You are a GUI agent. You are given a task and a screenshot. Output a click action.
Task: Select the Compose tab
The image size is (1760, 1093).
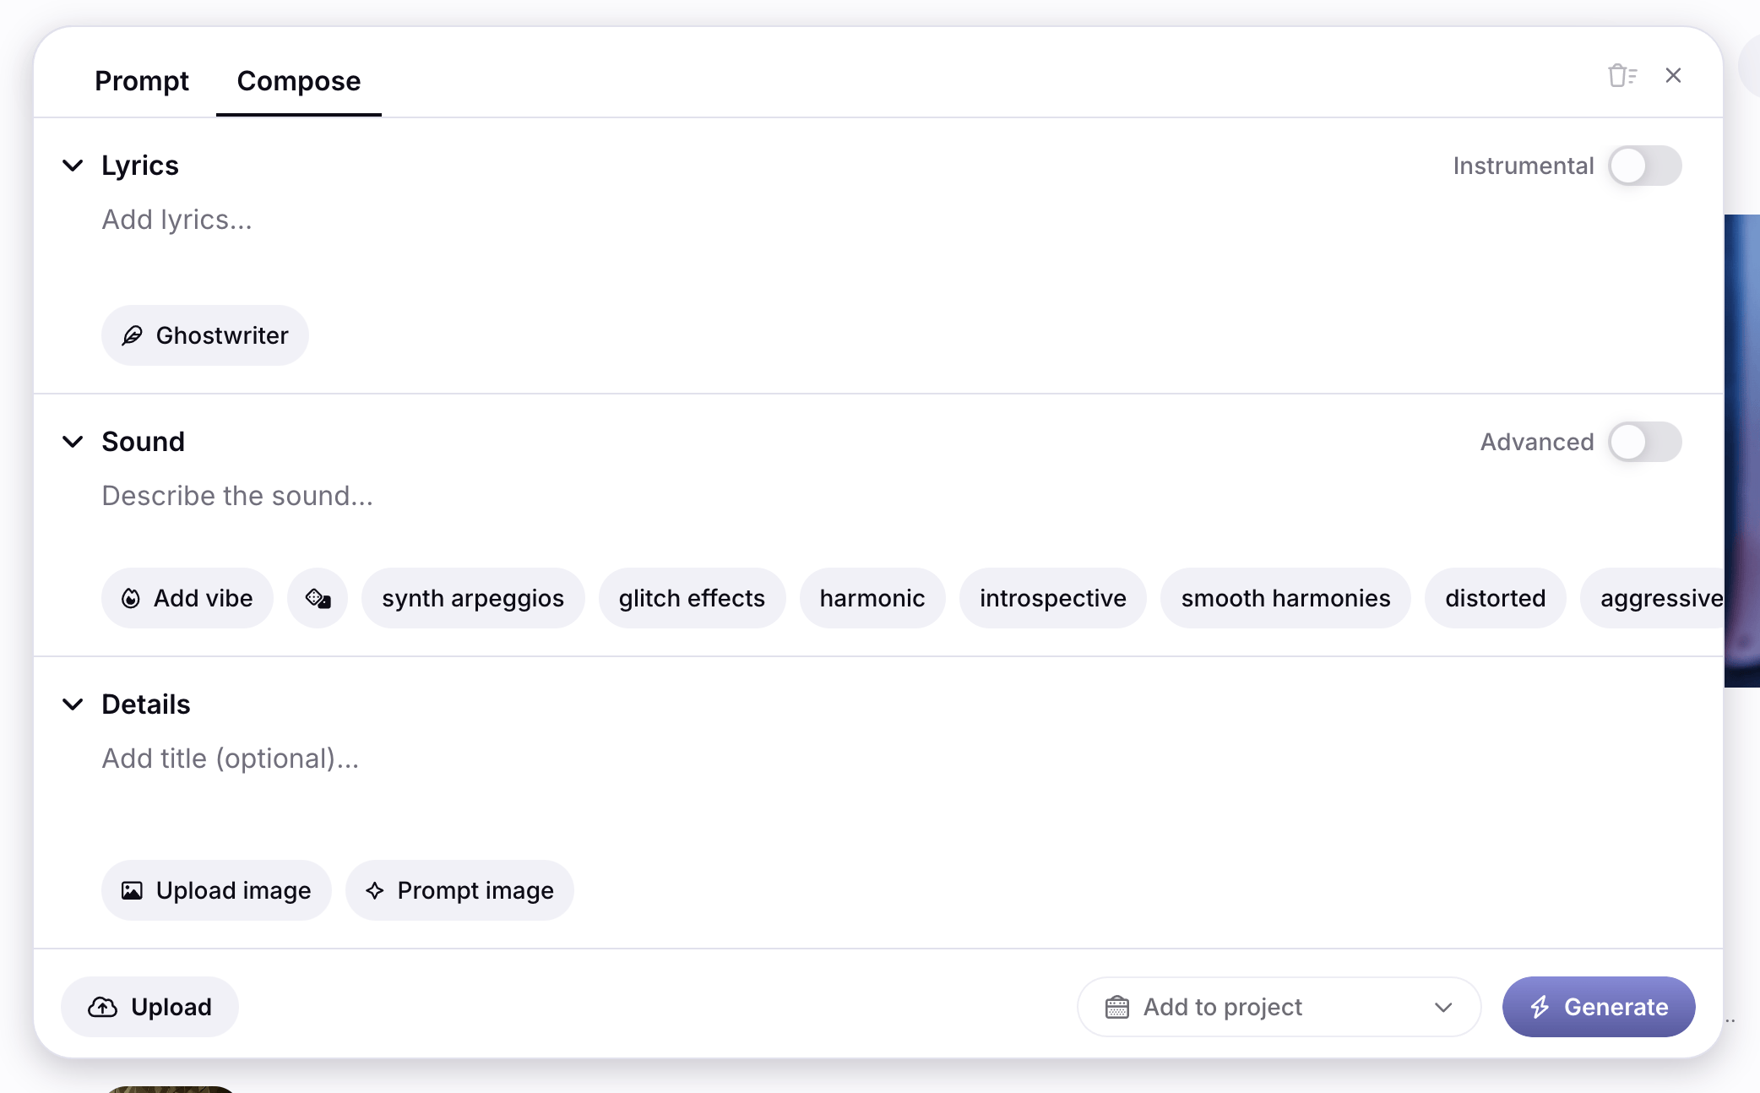pyautogui.click(x=299, y=81)
